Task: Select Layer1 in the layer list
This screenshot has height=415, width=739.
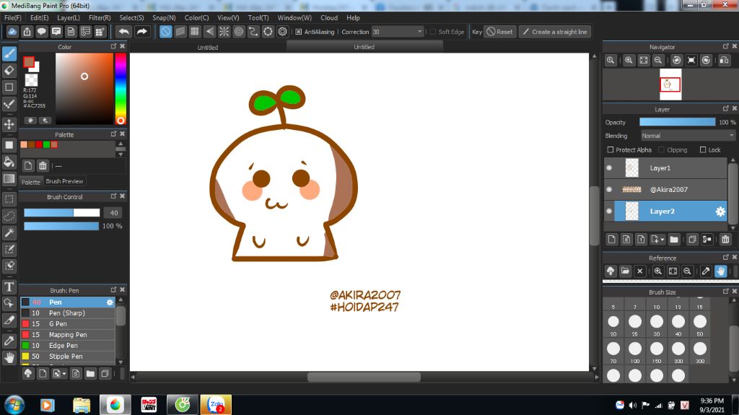Action: [x=665, y=168]
